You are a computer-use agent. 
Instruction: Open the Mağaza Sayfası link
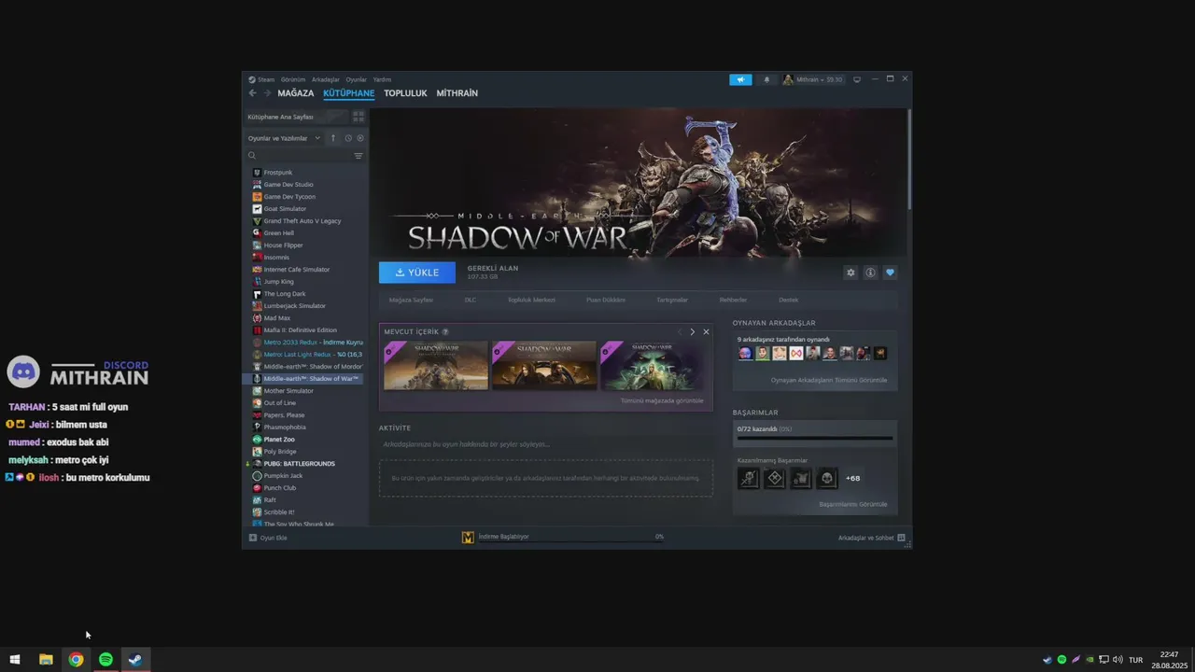click(x=411, y=300)
